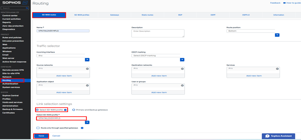Click the search magnifier icon in sidebar
This screenshot has width=301, height=140.
[27, 8]
